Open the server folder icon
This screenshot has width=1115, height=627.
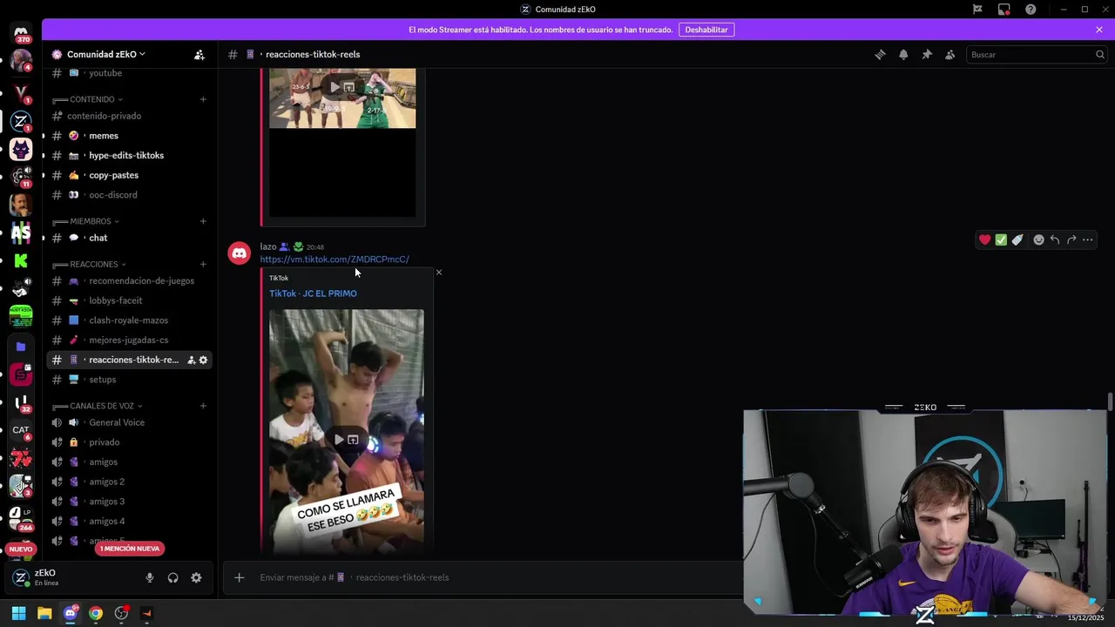click(x=21, y=347)
